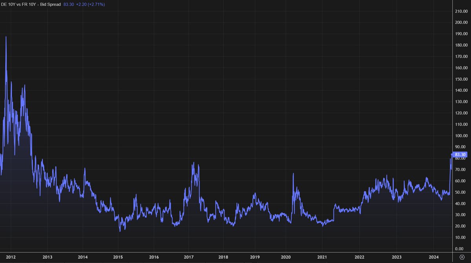The width and height of the screenshot is (471, 263).
Task: Select the 83.30 current price tag on axis
Action: click(460, 154)
